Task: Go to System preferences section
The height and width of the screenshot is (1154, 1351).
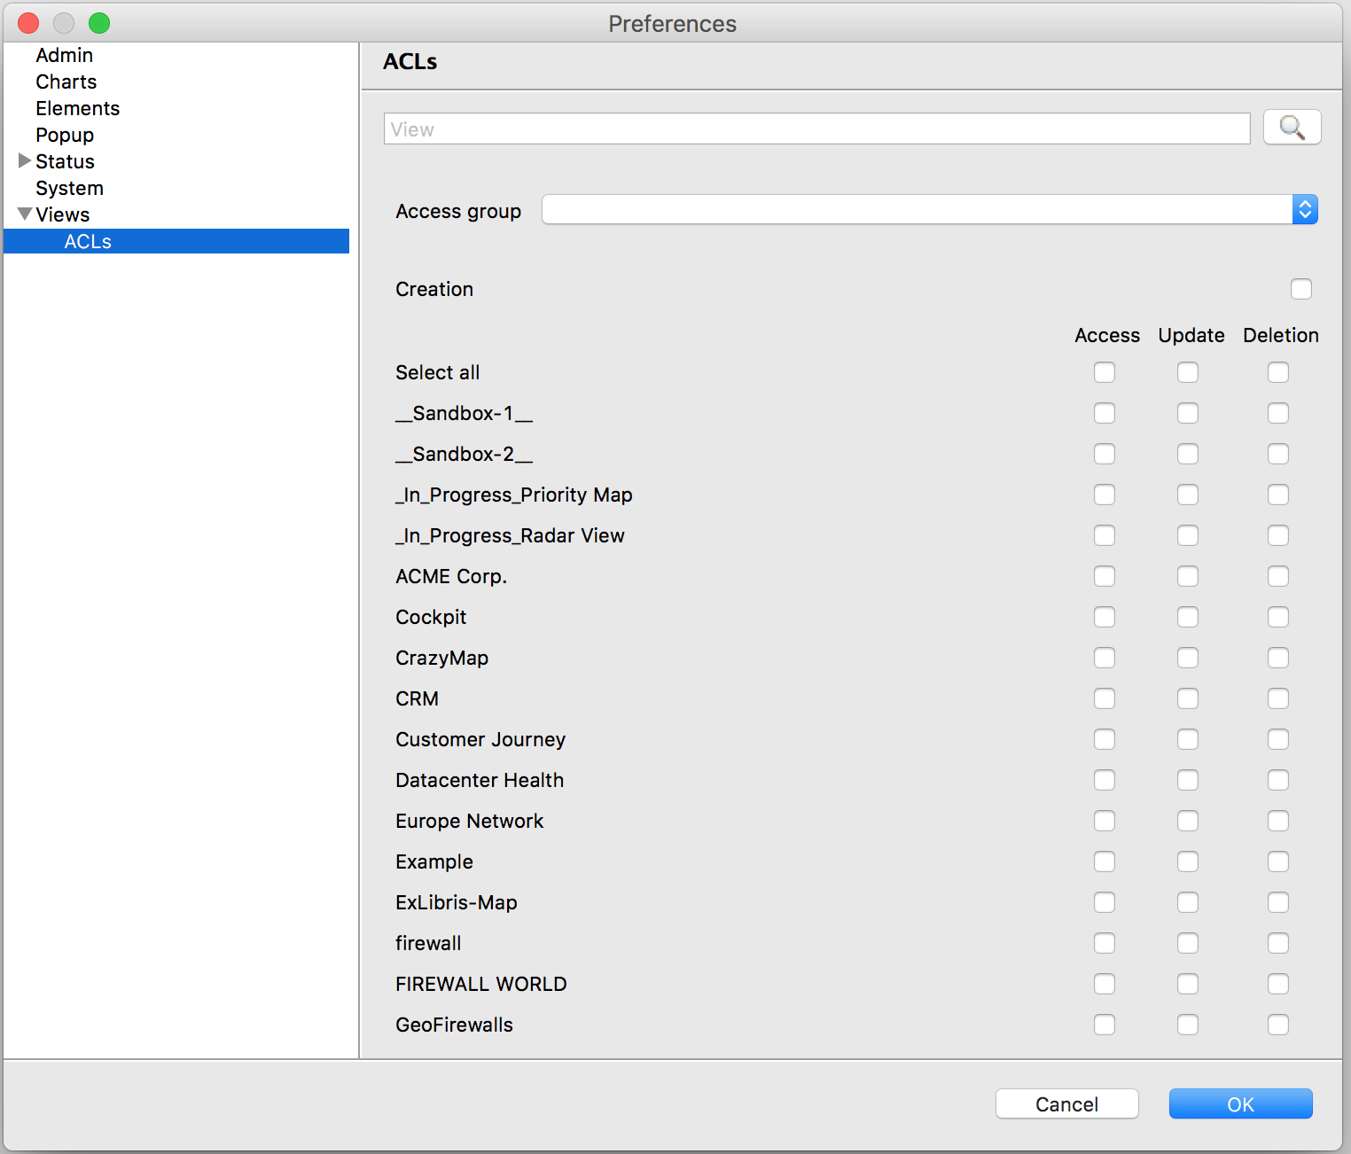Action: click(69, 188)
